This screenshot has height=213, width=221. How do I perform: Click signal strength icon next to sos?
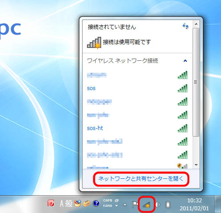click(182, 88)
